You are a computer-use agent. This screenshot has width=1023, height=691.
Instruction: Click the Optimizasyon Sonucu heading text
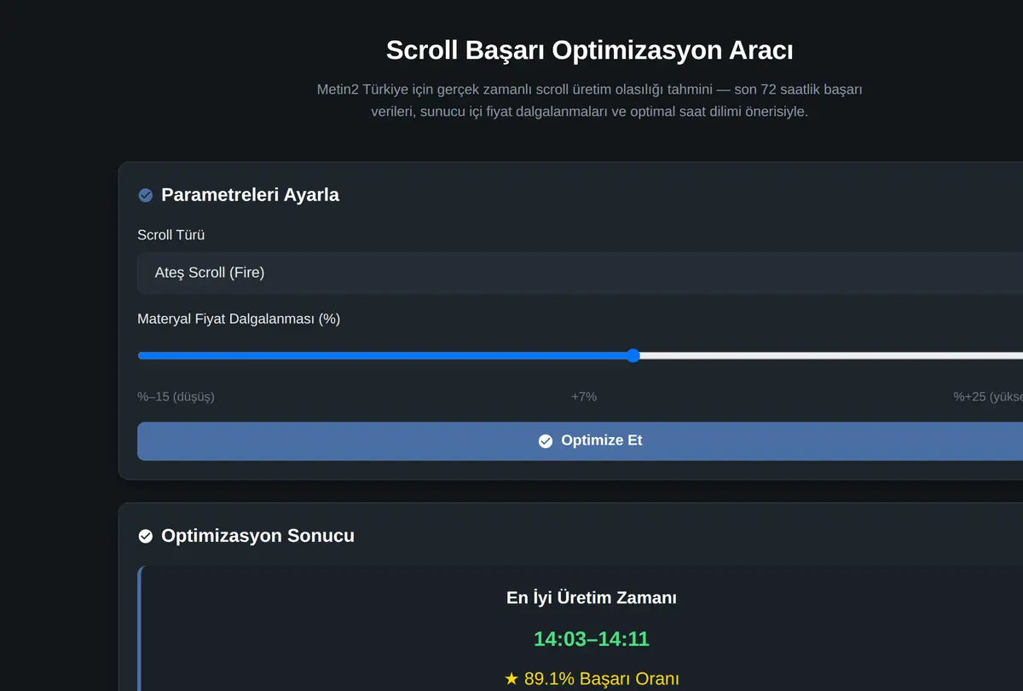[257, 536]
